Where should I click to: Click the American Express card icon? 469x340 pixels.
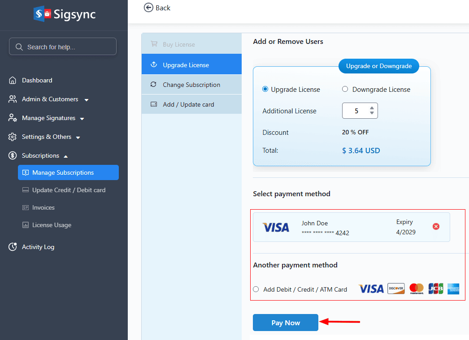pyautogui.click(x=453, y=289)
